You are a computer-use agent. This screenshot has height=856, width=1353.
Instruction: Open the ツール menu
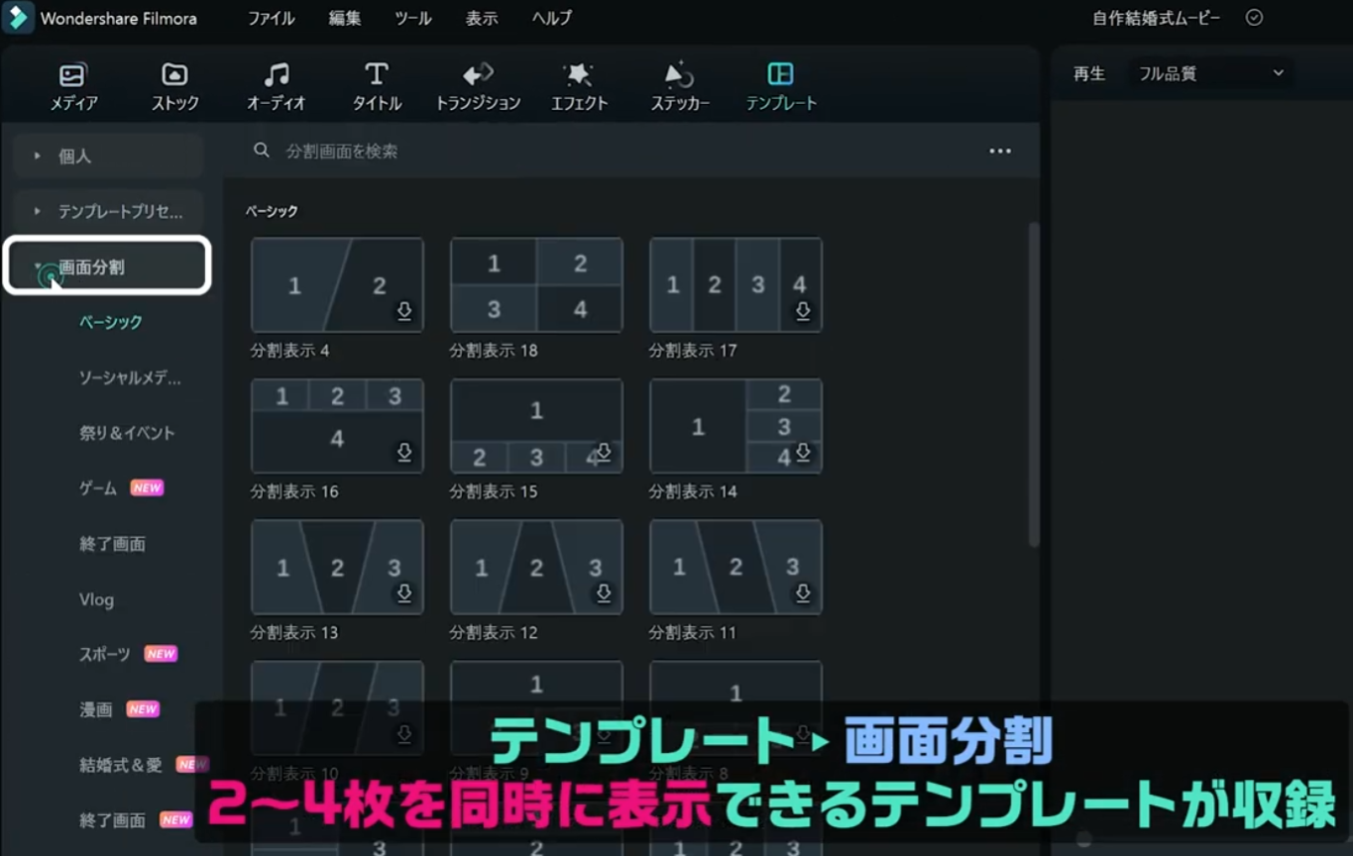tap(413, 18)
